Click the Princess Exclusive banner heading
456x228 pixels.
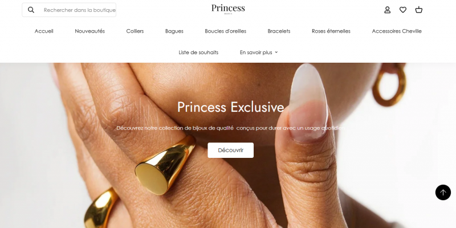tap(230, 107)
